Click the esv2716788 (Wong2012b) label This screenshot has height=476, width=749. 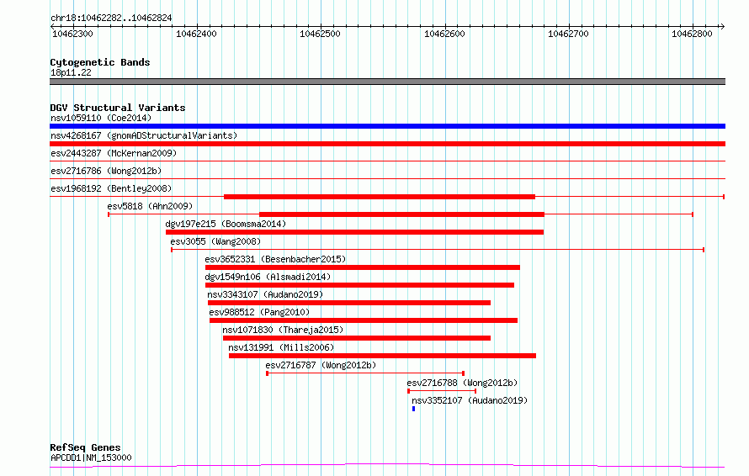coord(462,383)
